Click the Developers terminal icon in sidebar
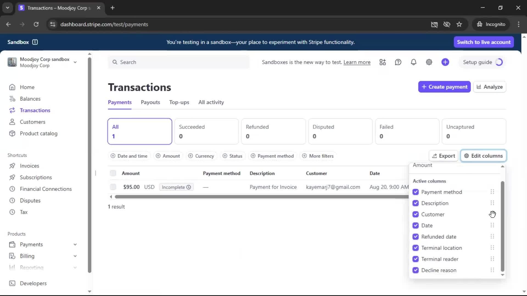527x296 pixels. coord(12,283)
